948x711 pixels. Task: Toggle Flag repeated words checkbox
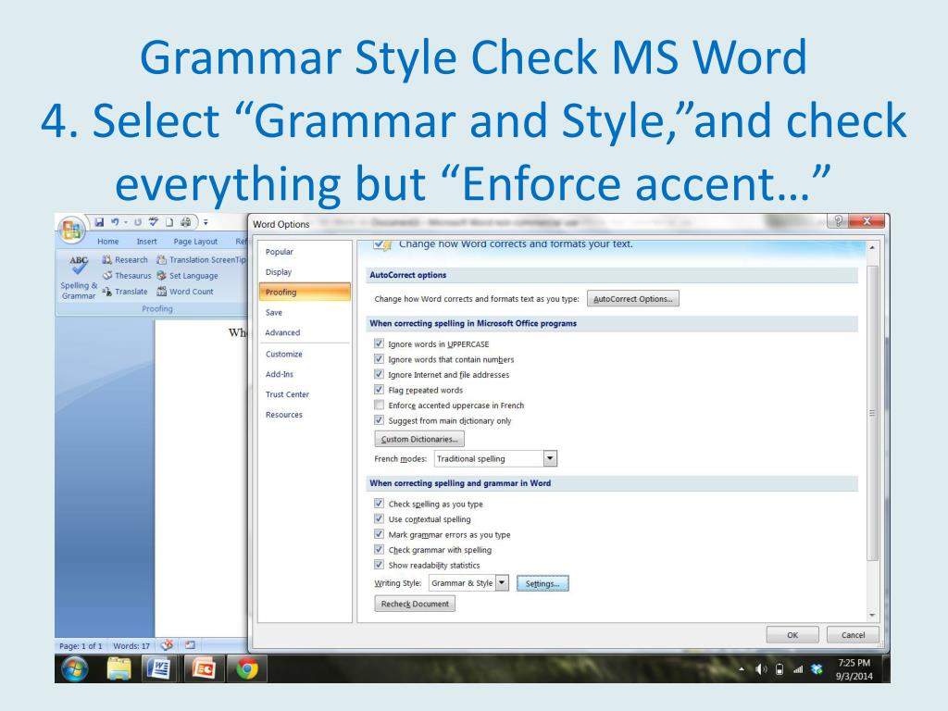[379, 390]
